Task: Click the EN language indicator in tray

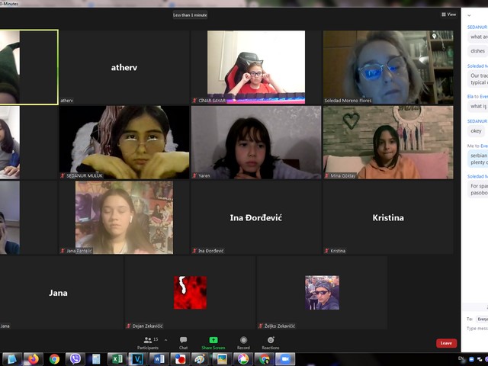Action: tap(461, 358)
